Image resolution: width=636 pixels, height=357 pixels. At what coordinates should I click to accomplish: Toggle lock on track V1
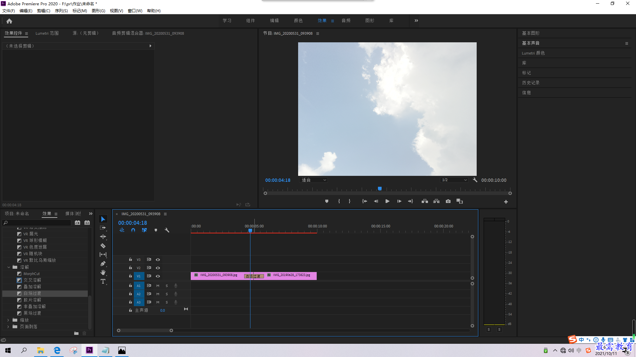pyautogui.click(x=131, y=276)
